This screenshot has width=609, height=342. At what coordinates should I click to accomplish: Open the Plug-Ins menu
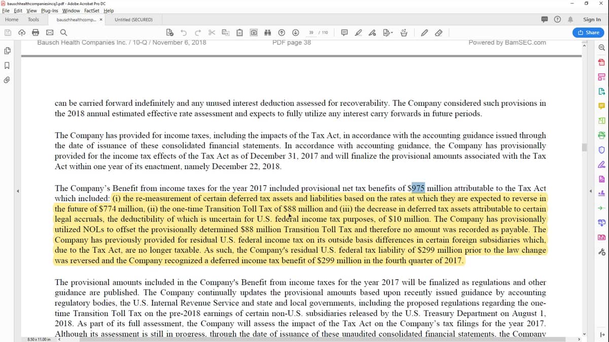pyautogui.click(x=49, y=11)
